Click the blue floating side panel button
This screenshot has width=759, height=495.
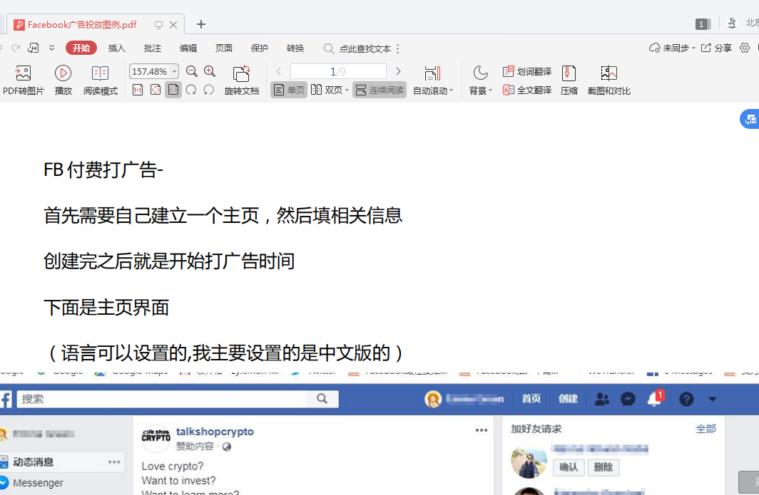point(750,119)
